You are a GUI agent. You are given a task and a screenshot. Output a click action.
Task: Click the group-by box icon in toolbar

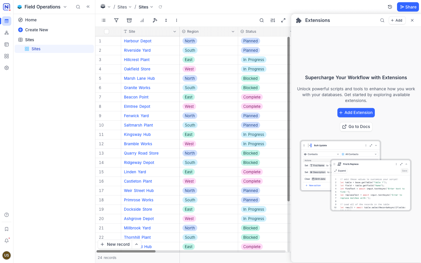129,20
